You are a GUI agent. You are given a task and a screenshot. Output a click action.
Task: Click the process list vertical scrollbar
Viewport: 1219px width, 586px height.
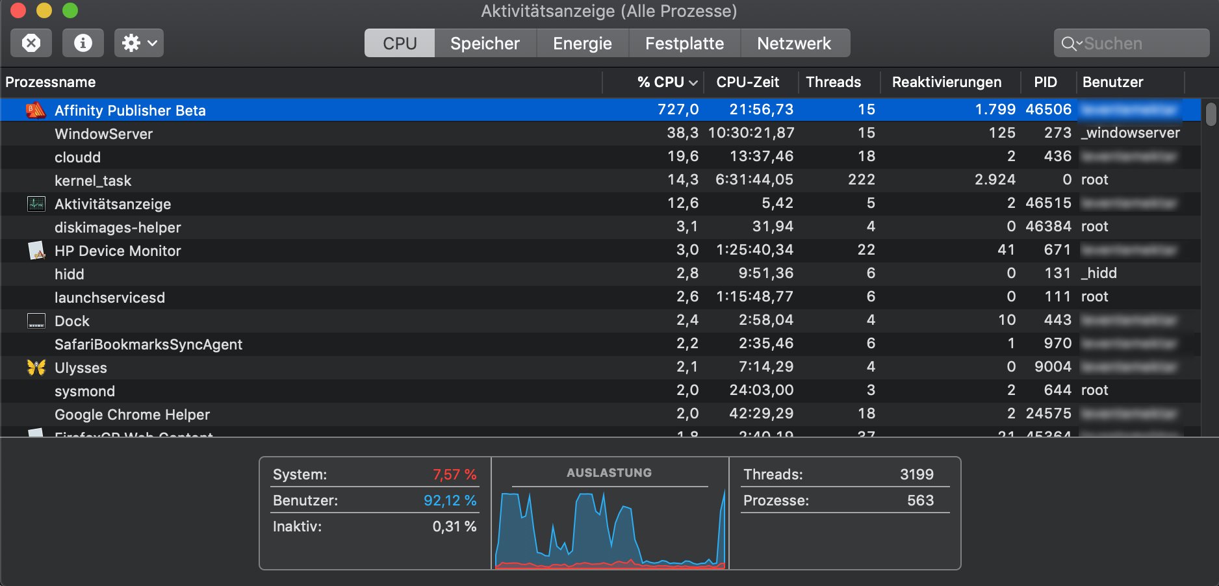[x=1211, y=114]
